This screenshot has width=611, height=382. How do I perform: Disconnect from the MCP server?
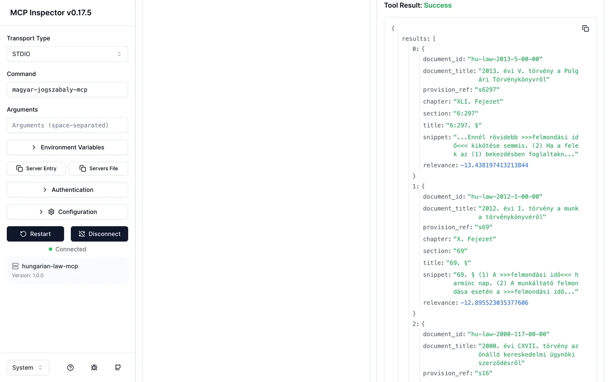point(99,234)
